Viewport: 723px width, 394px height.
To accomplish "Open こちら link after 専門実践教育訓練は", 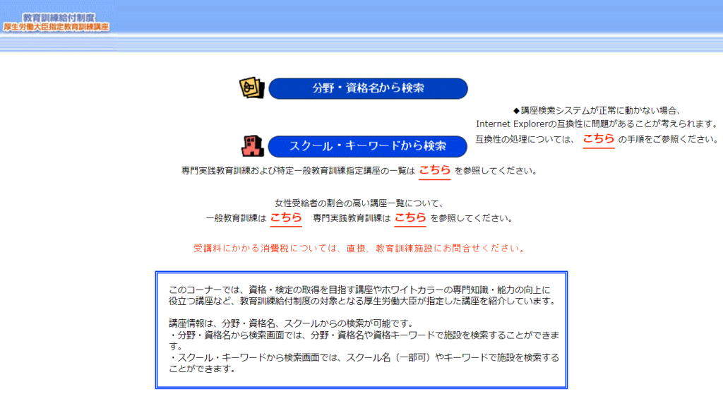I will point(410,217).
